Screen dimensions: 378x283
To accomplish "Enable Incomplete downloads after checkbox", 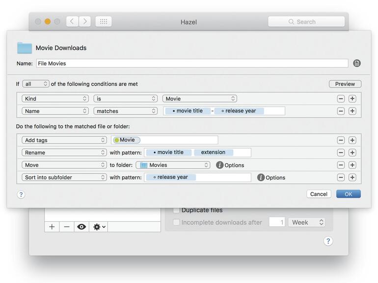I will (x=176, y=222).
